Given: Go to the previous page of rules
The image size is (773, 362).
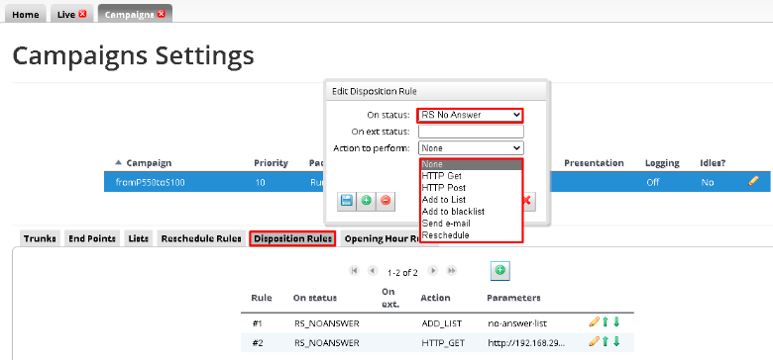Looking at the screenshot, I should click(373, 271).
